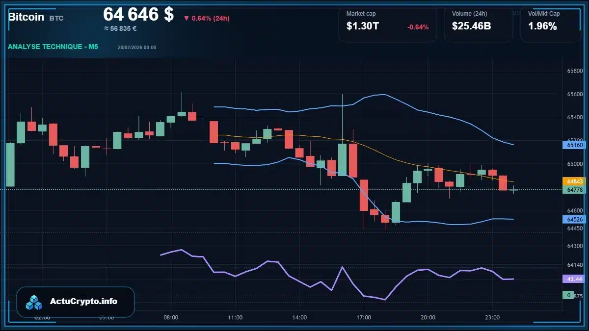
Task: Click the 1.96% ratio value
Action: (x=542, y=26)
